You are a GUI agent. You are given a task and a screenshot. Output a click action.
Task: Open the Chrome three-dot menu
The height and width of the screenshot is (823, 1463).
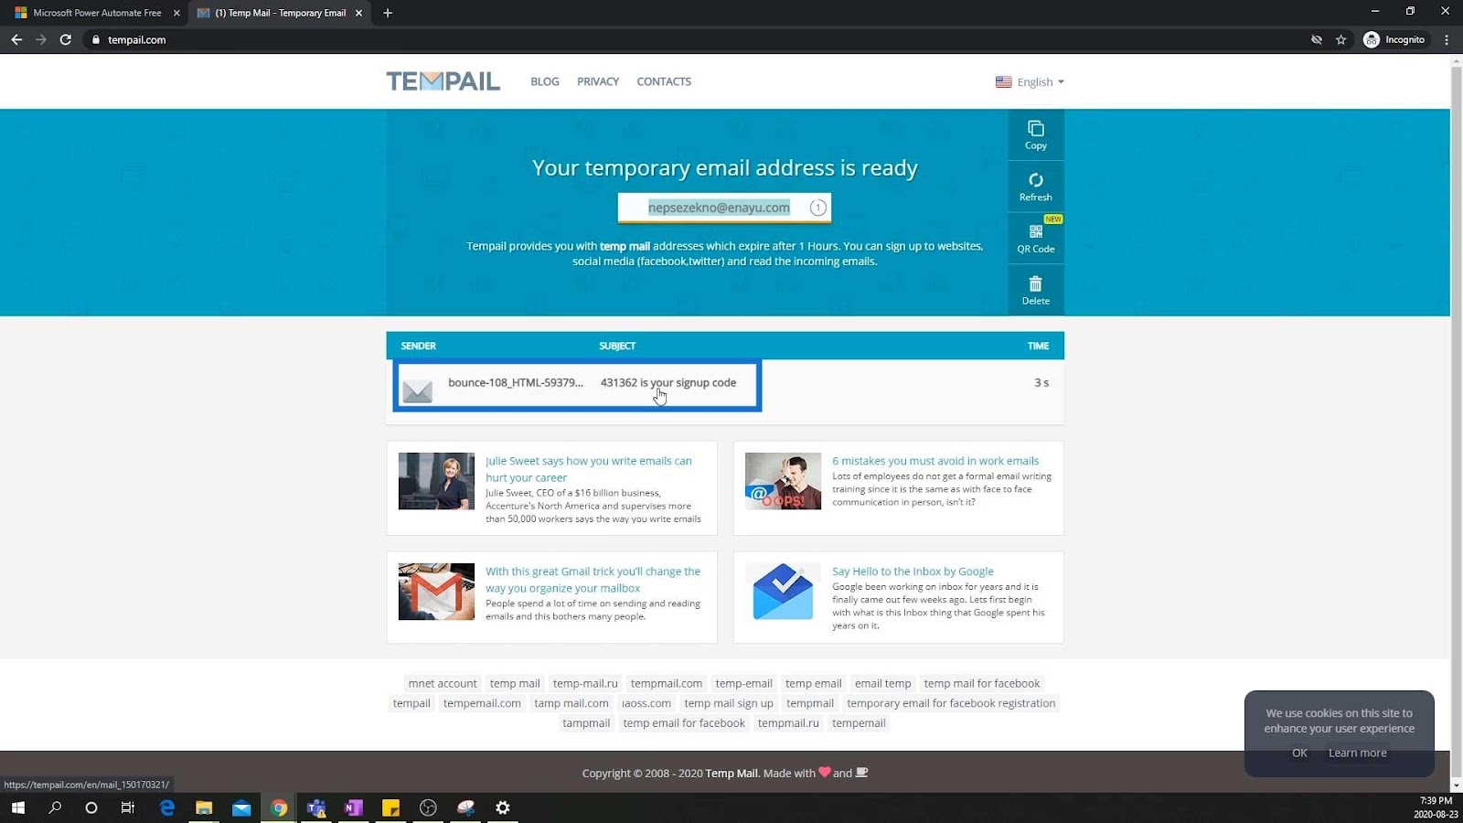click(1447, 39)
